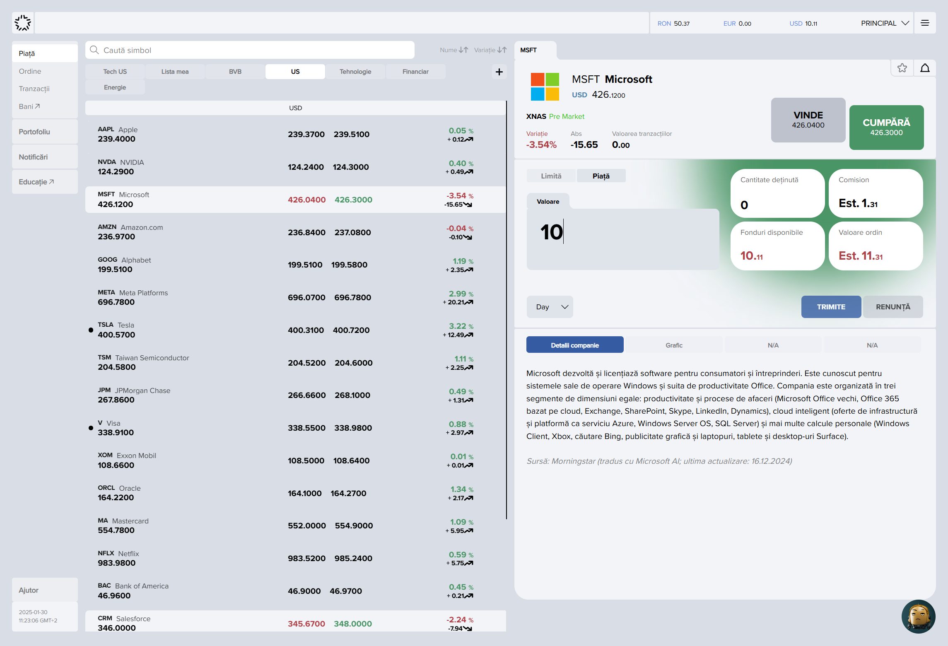
Task: Select the JPM JPMorgan Chase row
Action: tap(295, 395)
